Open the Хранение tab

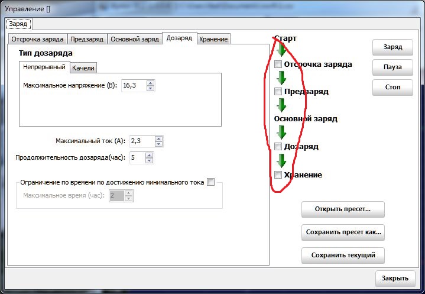click(213, 39)
